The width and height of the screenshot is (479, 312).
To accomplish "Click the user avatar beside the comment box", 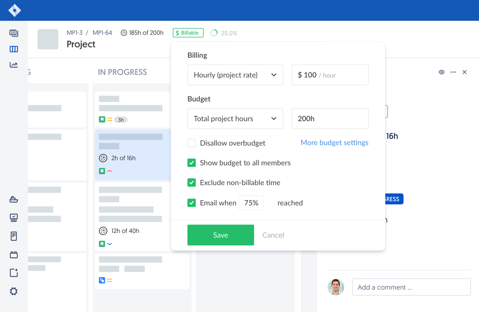I will pos(336,287).
